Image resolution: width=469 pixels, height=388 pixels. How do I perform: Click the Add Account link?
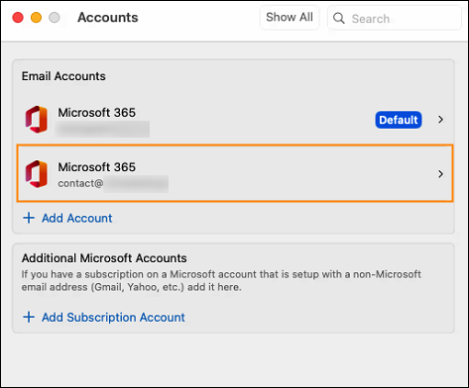click(x=77, y=218)
